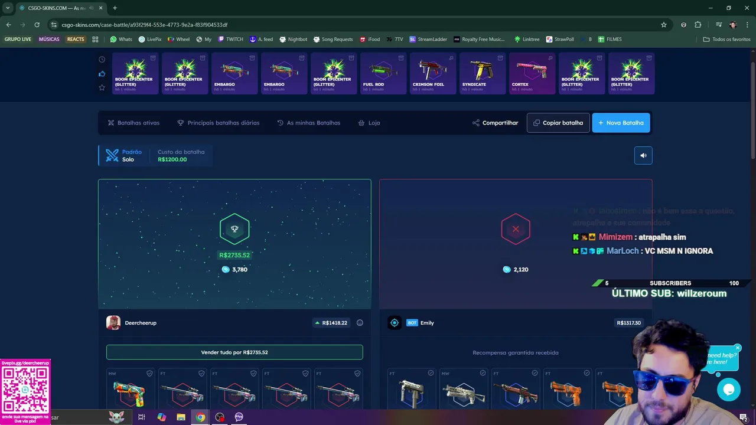Open the Whats bookmark
This screenshot has width=756, height=425.
point(121,40)
